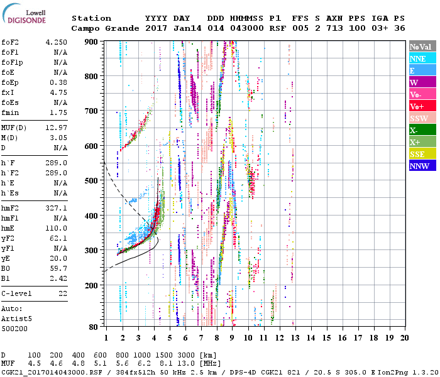Viewport: 440px width, 377px height.
Task: Select the C-level parameter row
Action: coord(34,293)
